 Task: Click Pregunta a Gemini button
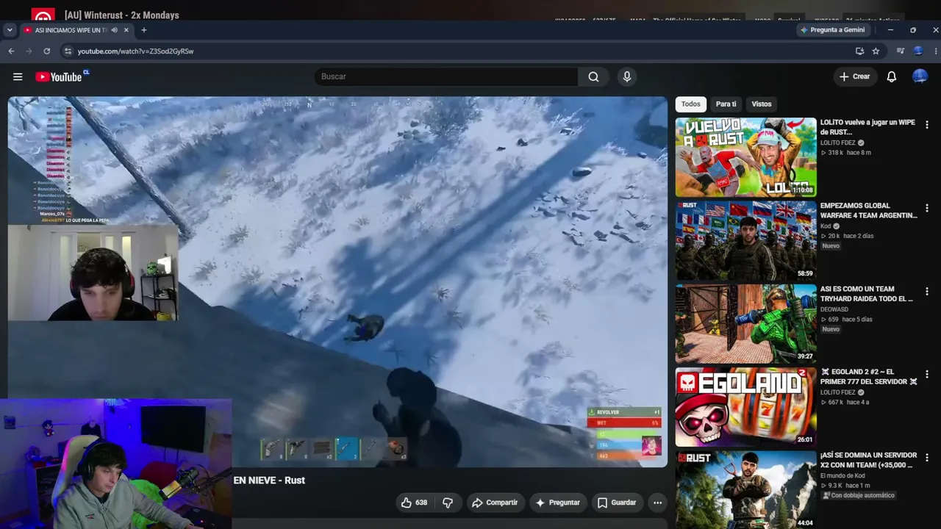pyautogui.click(x=832, y=30)
